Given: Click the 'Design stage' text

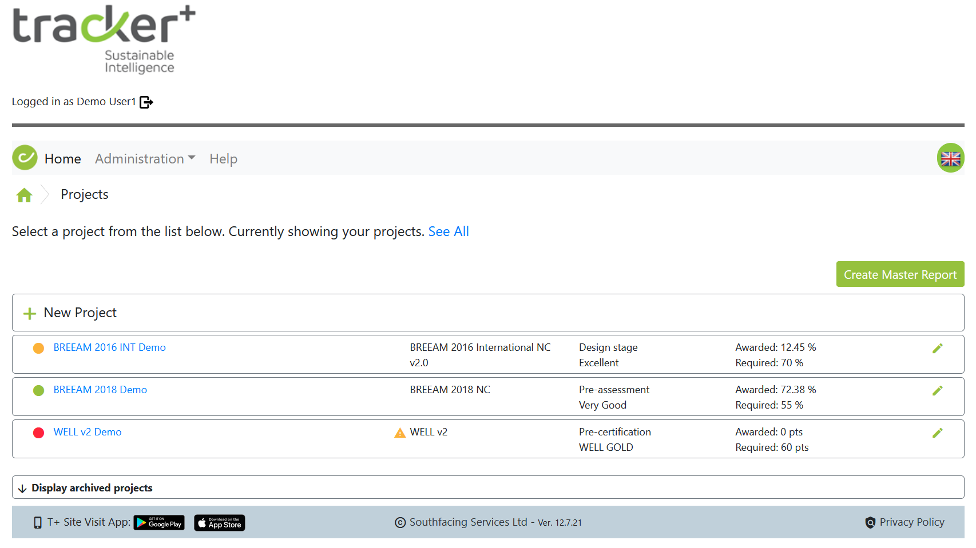Looking at the screenshot, I should [x=608, y=347].
